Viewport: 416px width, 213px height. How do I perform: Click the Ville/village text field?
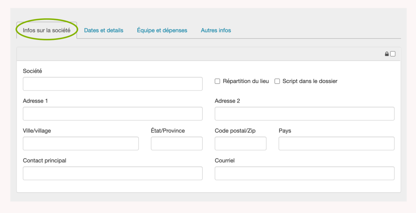(x=81, y=144)
